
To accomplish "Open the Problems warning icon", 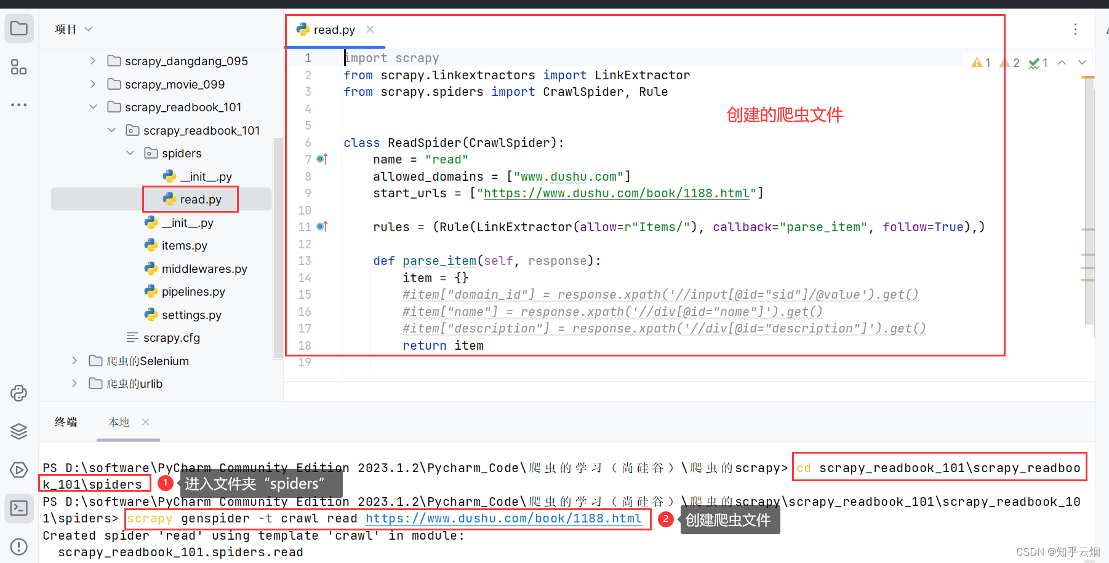I will [x=19, y=546].
